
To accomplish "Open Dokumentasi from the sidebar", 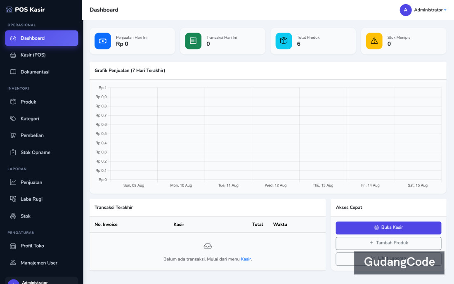I will click(x=41, y=72).
